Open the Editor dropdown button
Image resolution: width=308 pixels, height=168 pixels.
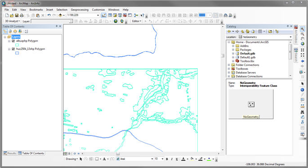click(x=137, y=21)
